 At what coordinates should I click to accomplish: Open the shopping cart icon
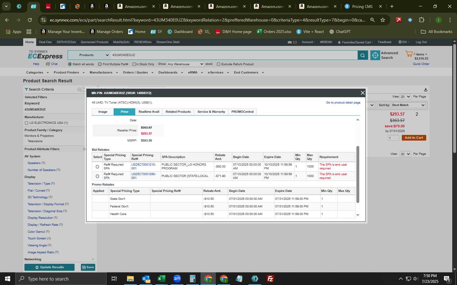click(409, 54)
